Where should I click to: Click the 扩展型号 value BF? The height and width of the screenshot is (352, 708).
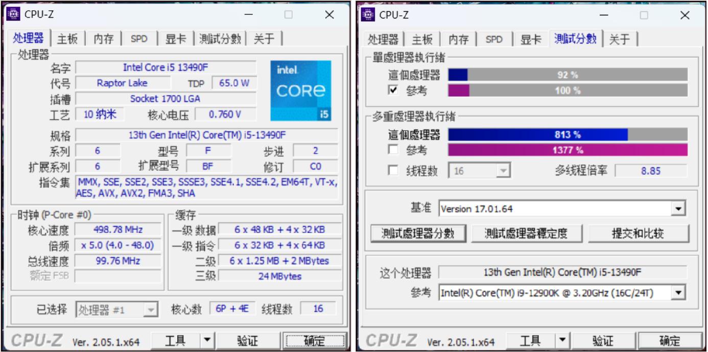[x=207, y=167]
